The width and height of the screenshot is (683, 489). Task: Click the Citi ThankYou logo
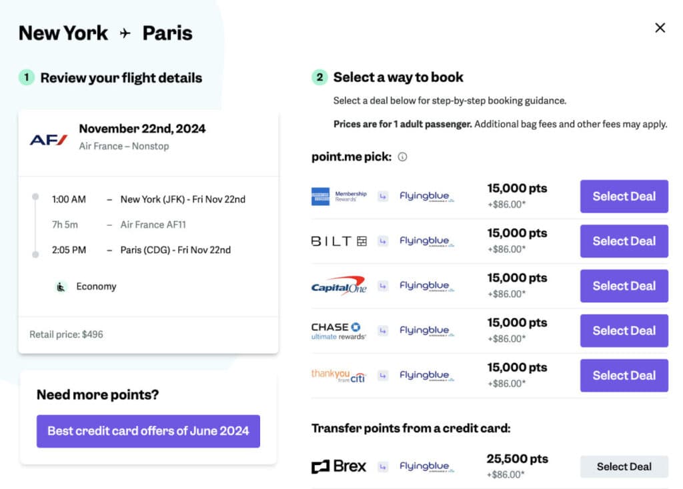[x=339, y=375]
